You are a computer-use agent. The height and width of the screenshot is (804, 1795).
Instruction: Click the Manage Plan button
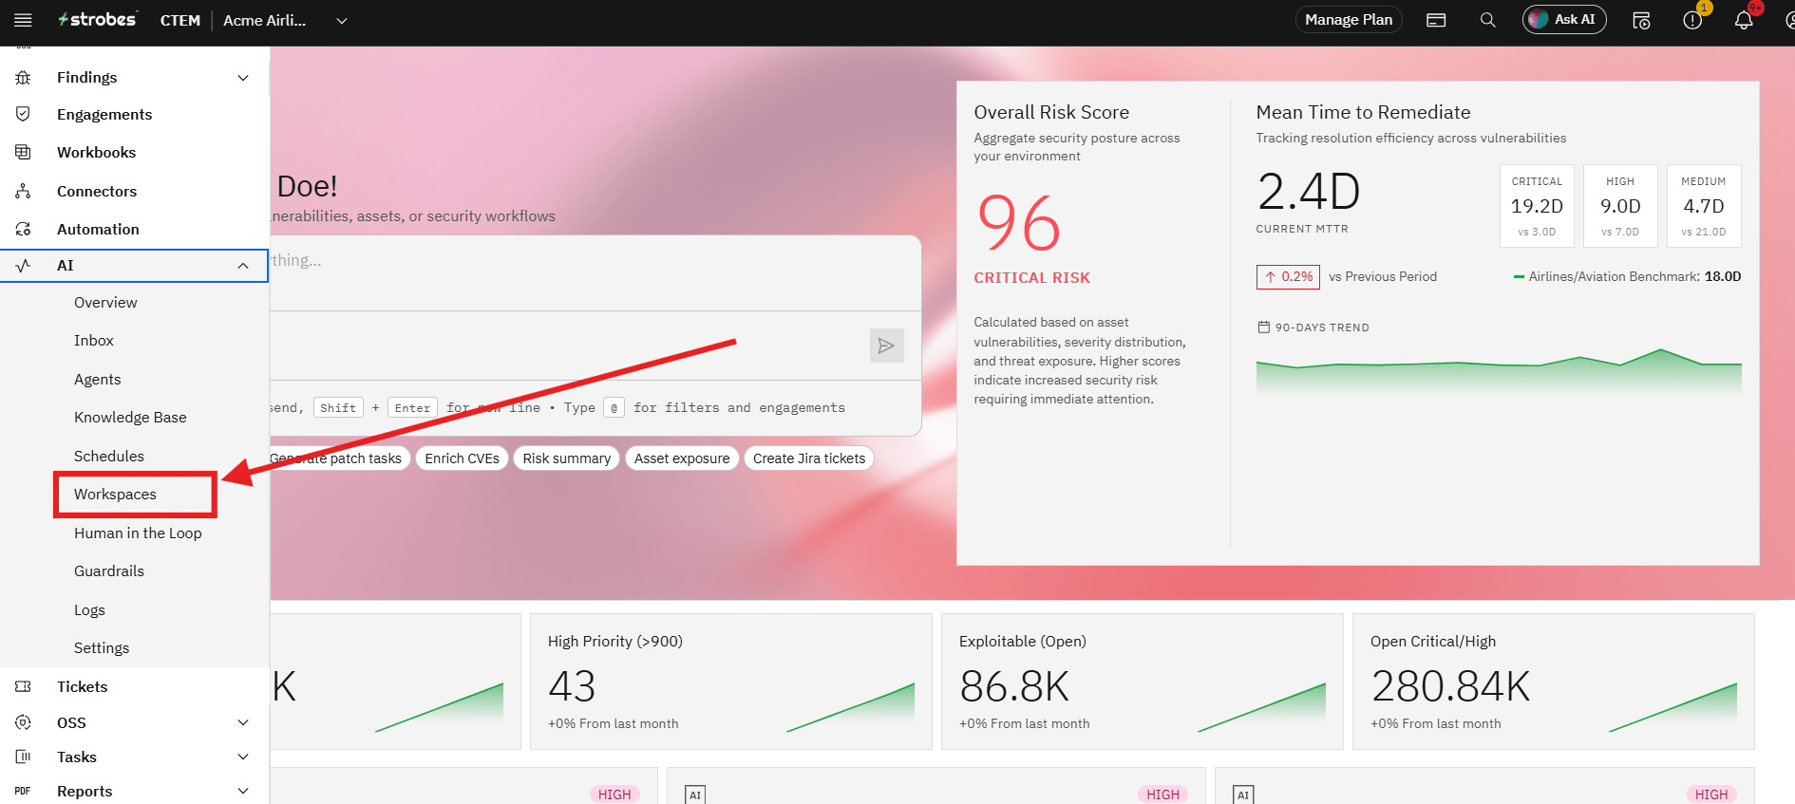pyautogui.click(x=1349, y=20)
